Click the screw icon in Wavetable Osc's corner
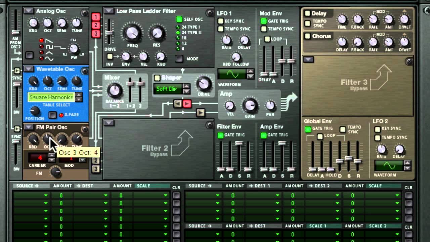The height and width of the screenshot is (242, 430). [85, 71]
